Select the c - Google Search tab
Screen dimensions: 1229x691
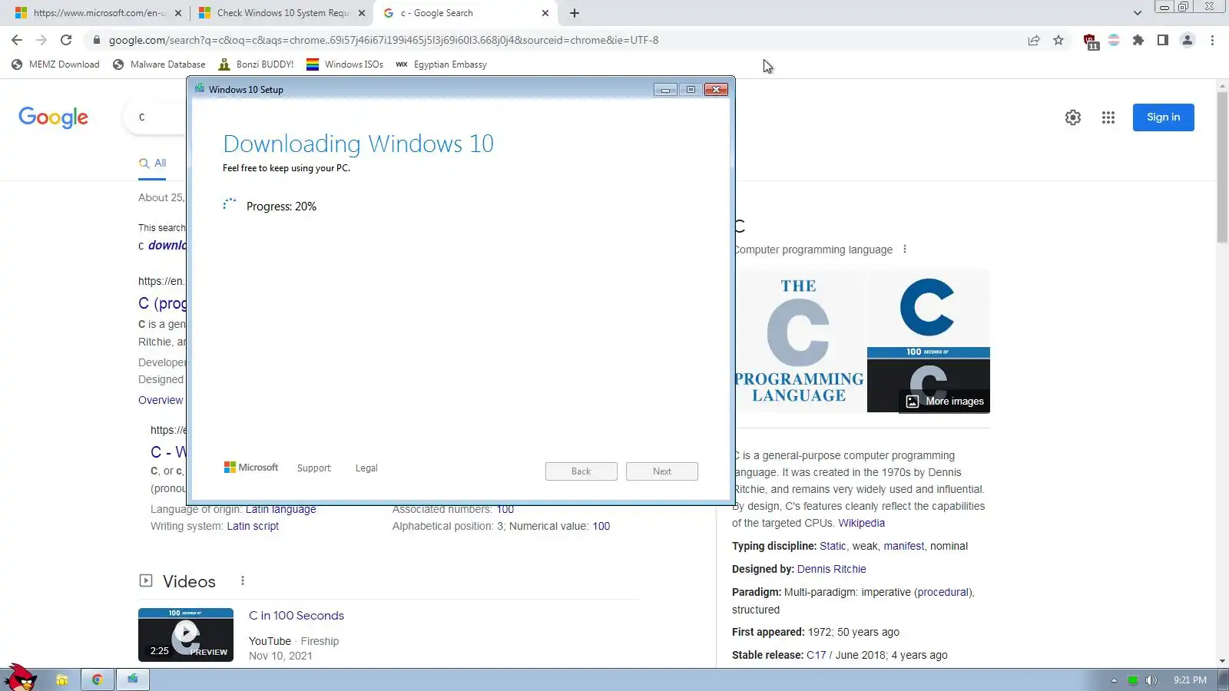pos(465,13)
